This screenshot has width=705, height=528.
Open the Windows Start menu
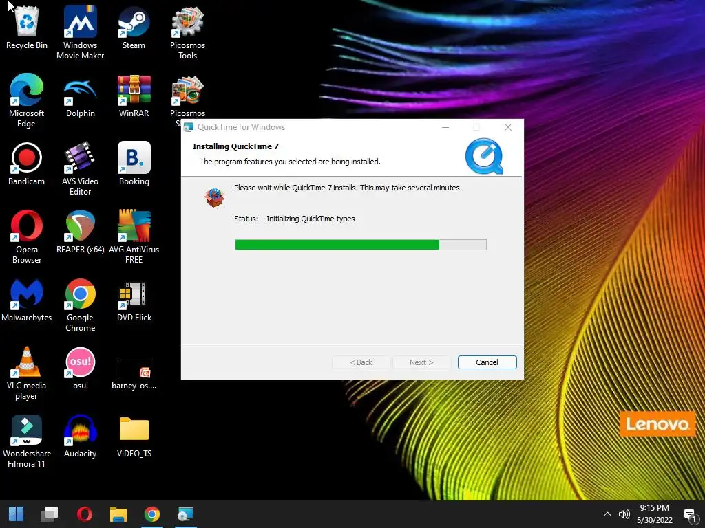pos(17,514)
